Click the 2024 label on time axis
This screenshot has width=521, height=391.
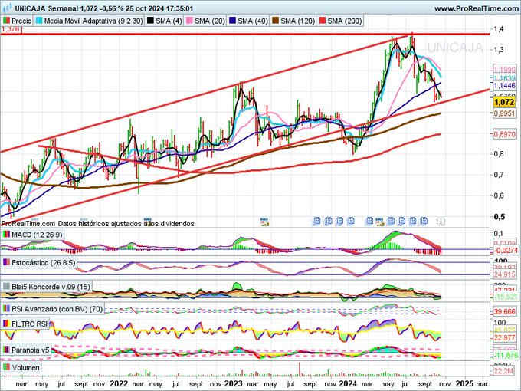[348, 383]
